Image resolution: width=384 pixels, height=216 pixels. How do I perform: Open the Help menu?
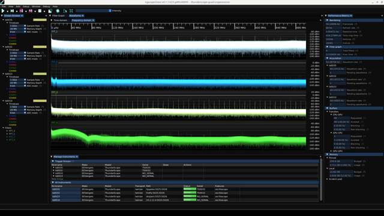click(x=55, y=7)
